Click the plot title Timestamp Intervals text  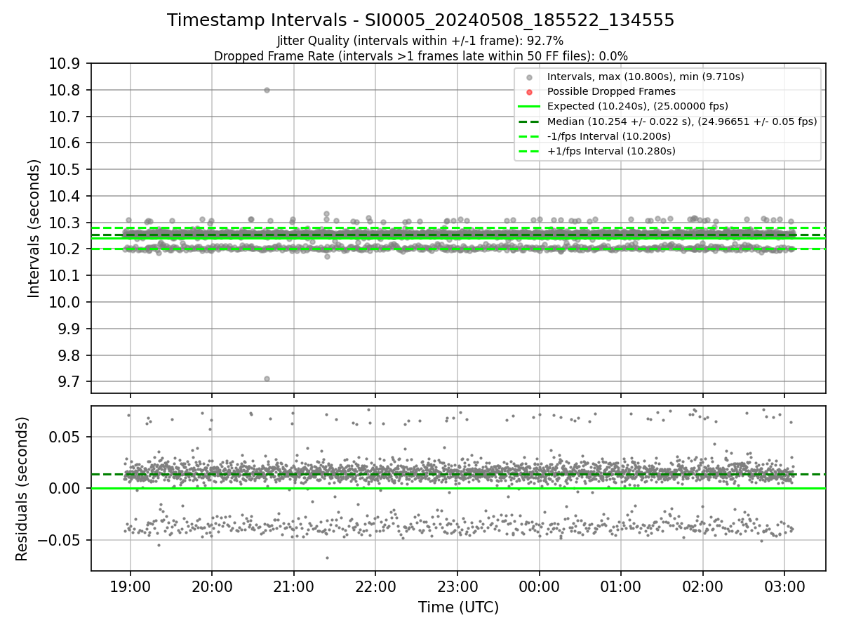point(420,20)
